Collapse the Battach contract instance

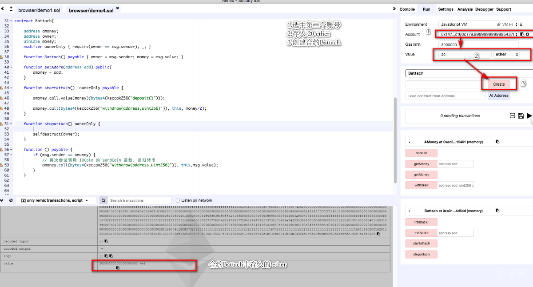pyautogui.click(x=409, y=211)
